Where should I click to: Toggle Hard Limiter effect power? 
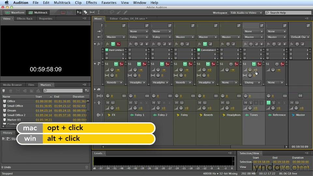tap(107, 50)
